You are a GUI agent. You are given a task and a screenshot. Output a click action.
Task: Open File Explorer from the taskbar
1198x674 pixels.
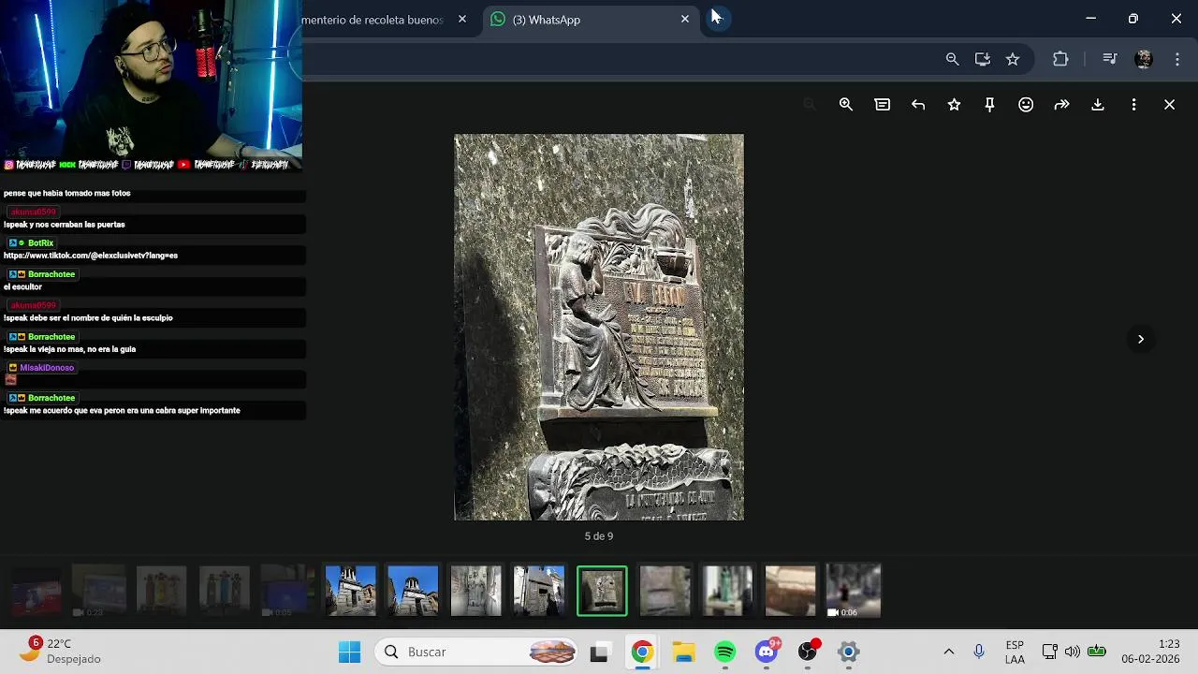click(x=684, y=652)
